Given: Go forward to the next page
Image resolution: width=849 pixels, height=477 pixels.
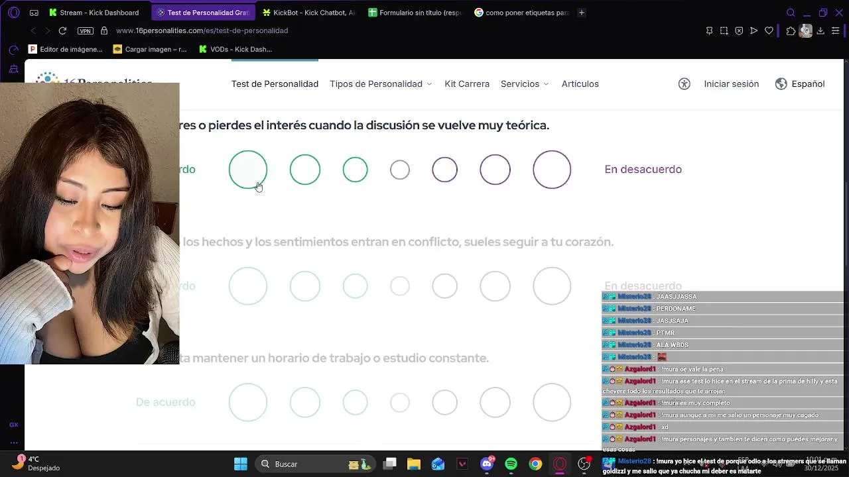Looking at the screenshot, I should pyautogui.click(x=47, y=30).
